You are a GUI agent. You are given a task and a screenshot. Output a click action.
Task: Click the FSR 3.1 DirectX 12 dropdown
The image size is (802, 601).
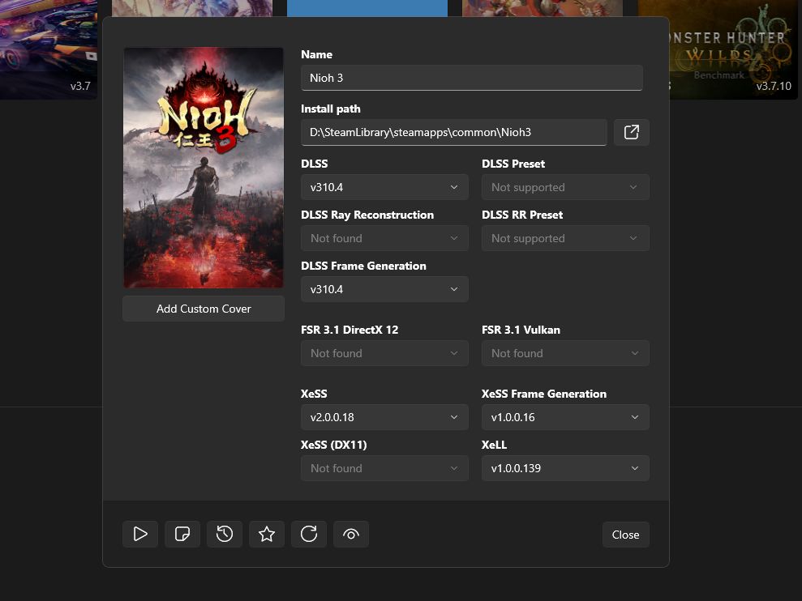point(384,353)
